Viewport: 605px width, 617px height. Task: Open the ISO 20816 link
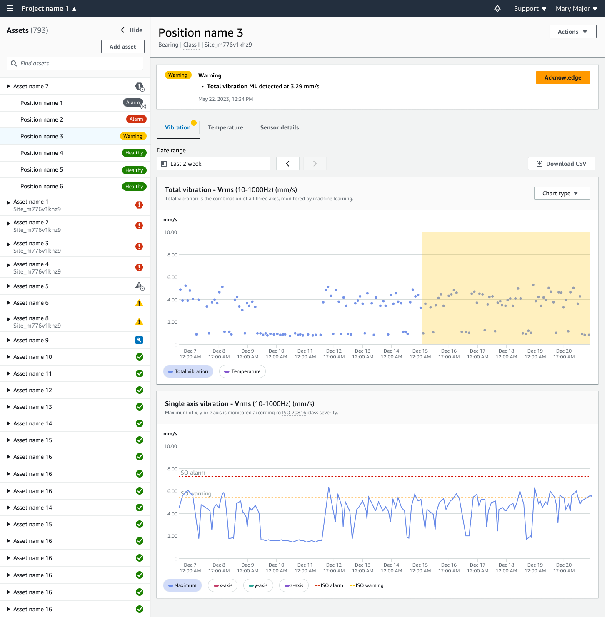[294, 413]
